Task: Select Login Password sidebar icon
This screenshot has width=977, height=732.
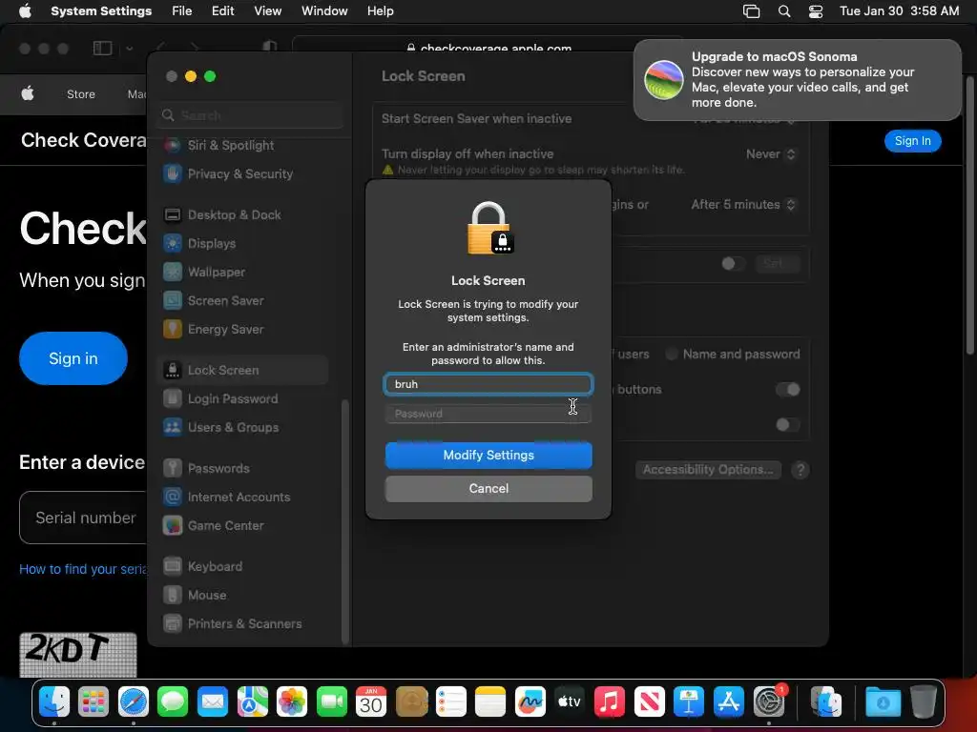Action: coord(173,399)
